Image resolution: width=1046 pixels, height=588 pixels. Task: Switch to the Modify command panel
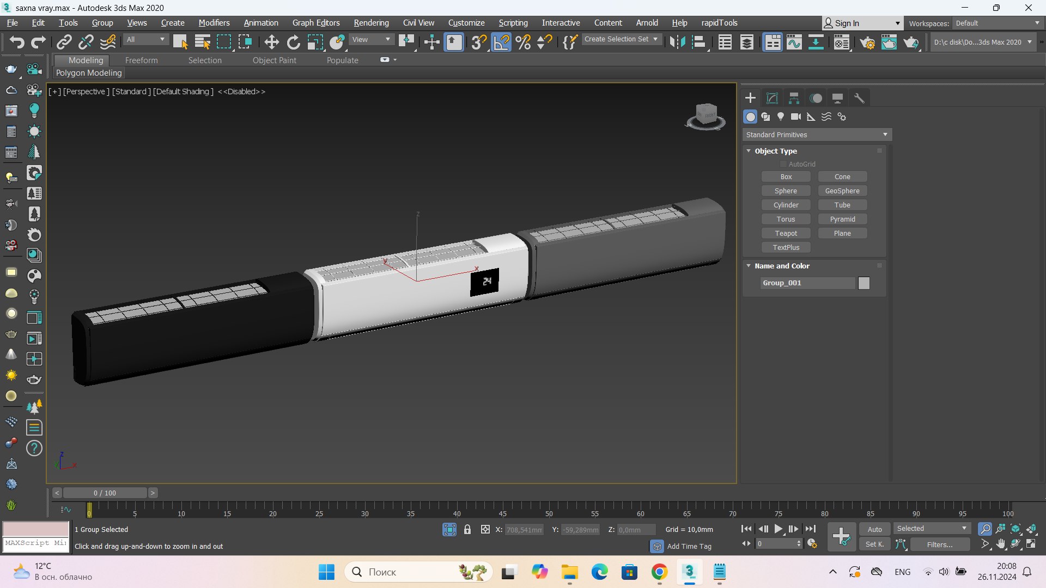pos(772,98)
